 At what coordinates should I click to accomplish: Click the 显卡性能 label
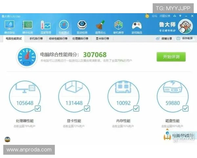point(74,121)
